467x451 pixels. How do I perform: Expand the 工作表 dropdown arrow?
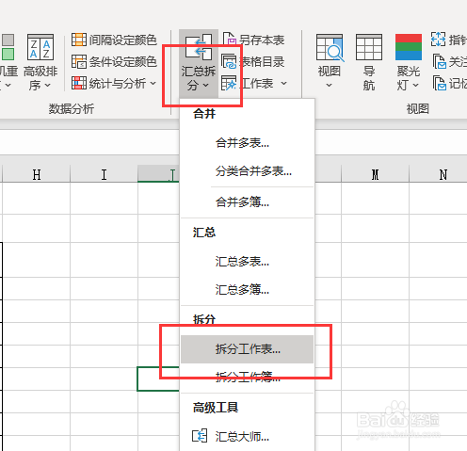coord(283,84)
